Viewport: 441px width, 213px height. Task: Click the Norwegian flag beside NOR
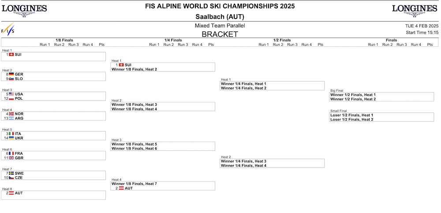pos(11,114)
